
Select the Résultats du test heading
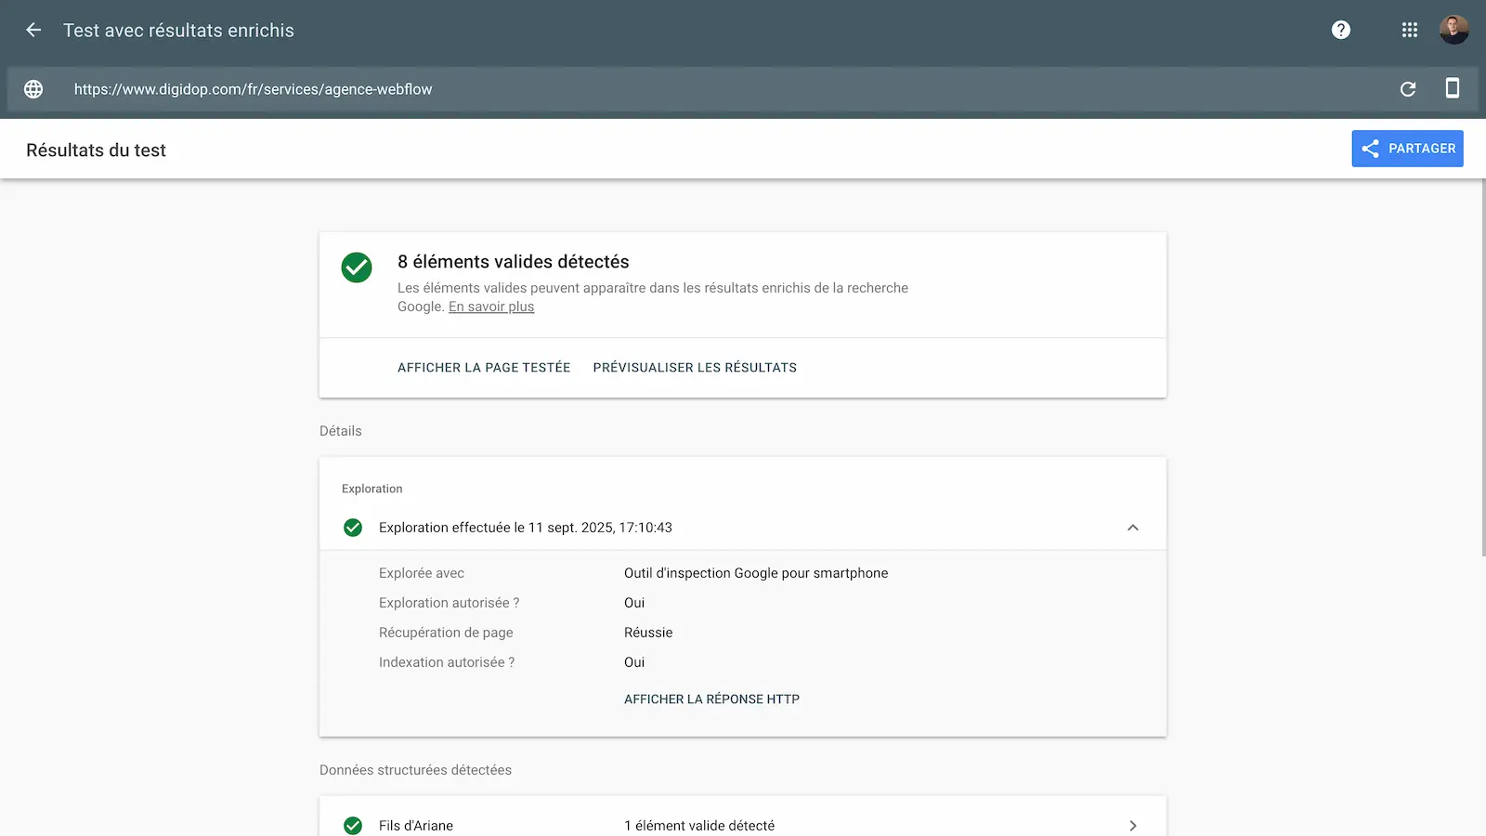96,150
